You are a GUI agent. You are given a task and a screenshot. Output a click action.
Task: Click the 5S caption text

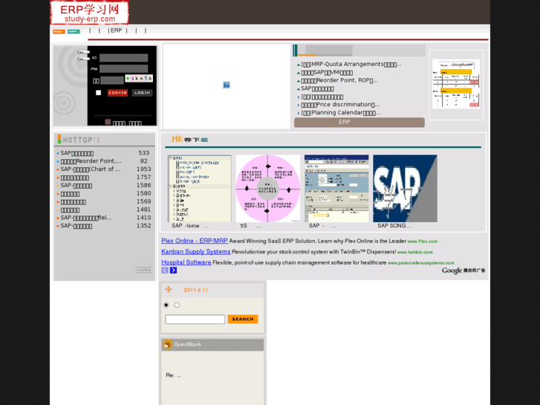coord(251,226)
